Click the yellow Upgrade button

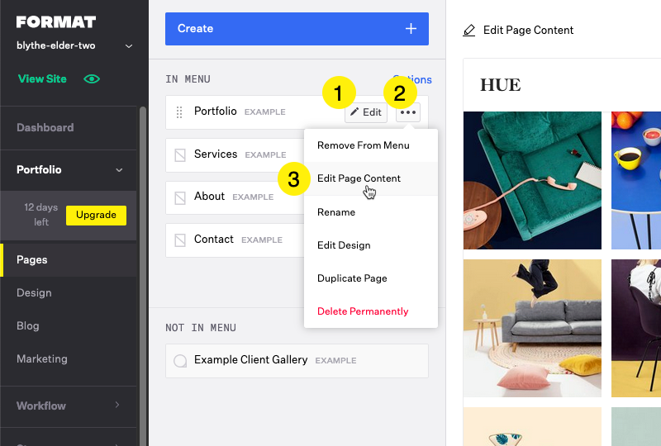(x=96, y=215)
